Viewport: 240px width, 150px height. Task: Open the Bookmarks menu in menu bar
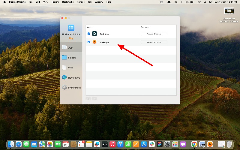[68, 2]
